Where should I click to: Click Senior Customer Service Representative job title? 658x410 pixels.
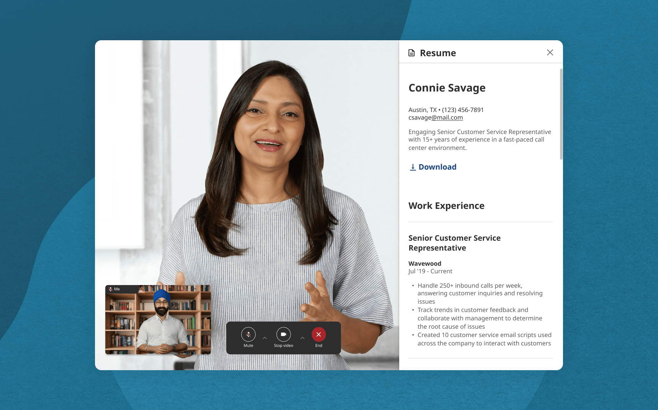454,243
